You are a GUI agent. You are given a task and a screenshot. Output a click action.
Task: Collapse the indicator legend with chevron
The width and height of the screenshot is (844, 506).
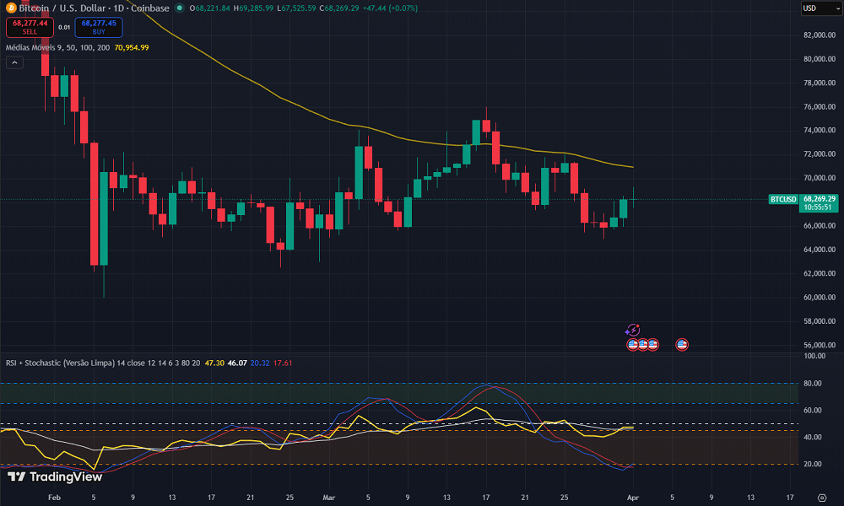(15, 62)
